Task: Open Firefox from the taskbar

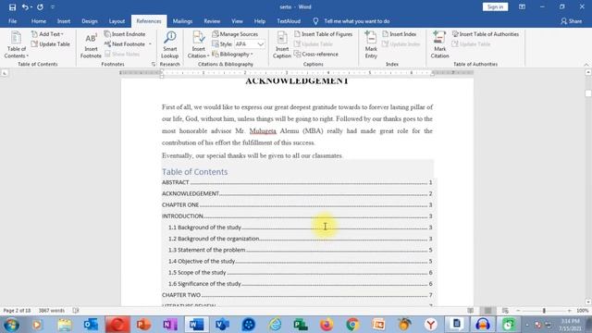Action: [327, 325]
